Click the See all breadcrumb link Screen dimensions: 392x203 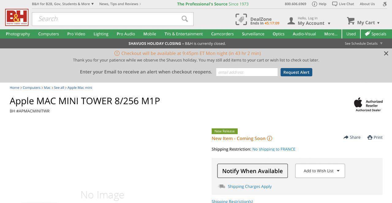coord(59,88)
